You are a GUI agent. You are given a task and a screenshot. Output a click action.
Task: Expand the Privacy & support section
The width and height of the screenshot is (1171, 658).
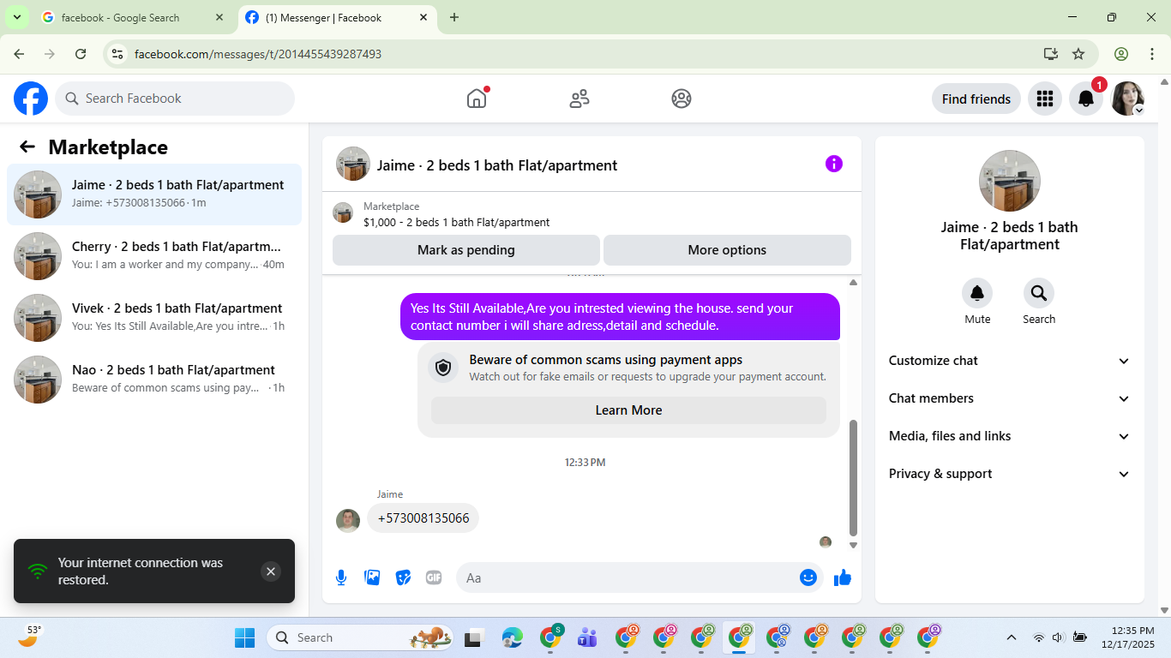(x=1010, y=474)
